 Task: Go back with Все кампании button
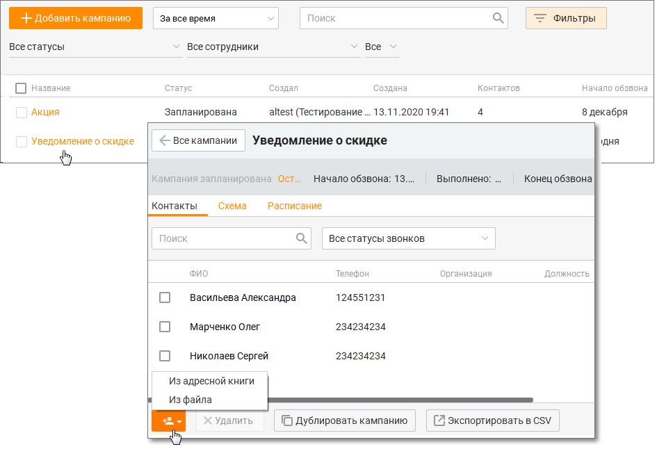[199, 140]
